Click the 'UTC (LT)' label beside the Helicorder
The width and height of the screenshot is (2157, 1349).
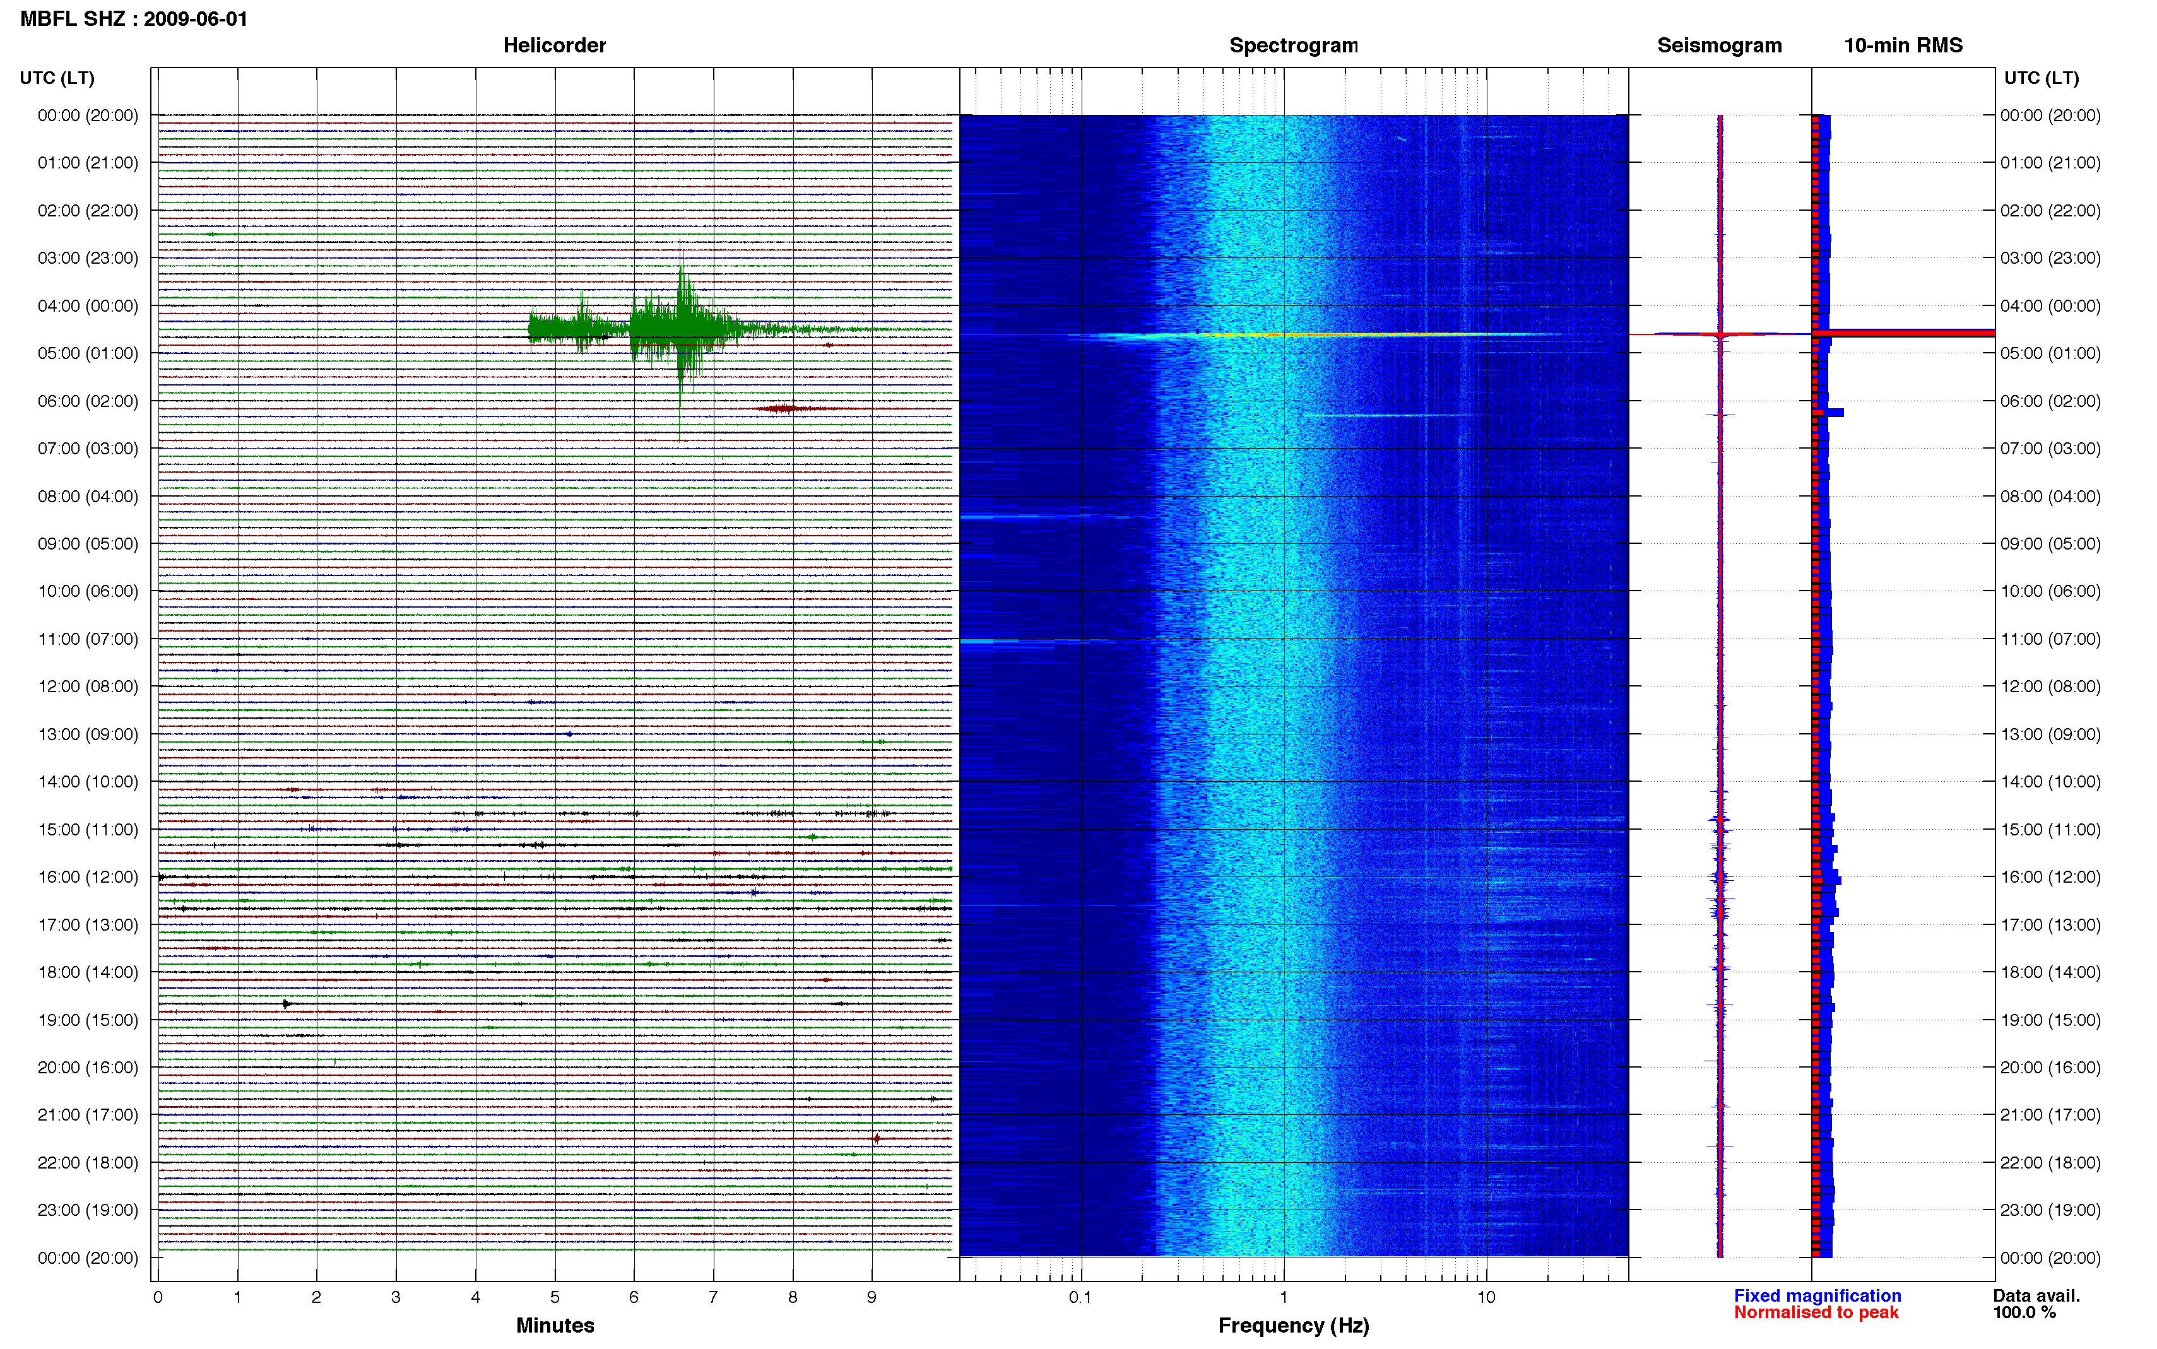[x=57, y=78]
